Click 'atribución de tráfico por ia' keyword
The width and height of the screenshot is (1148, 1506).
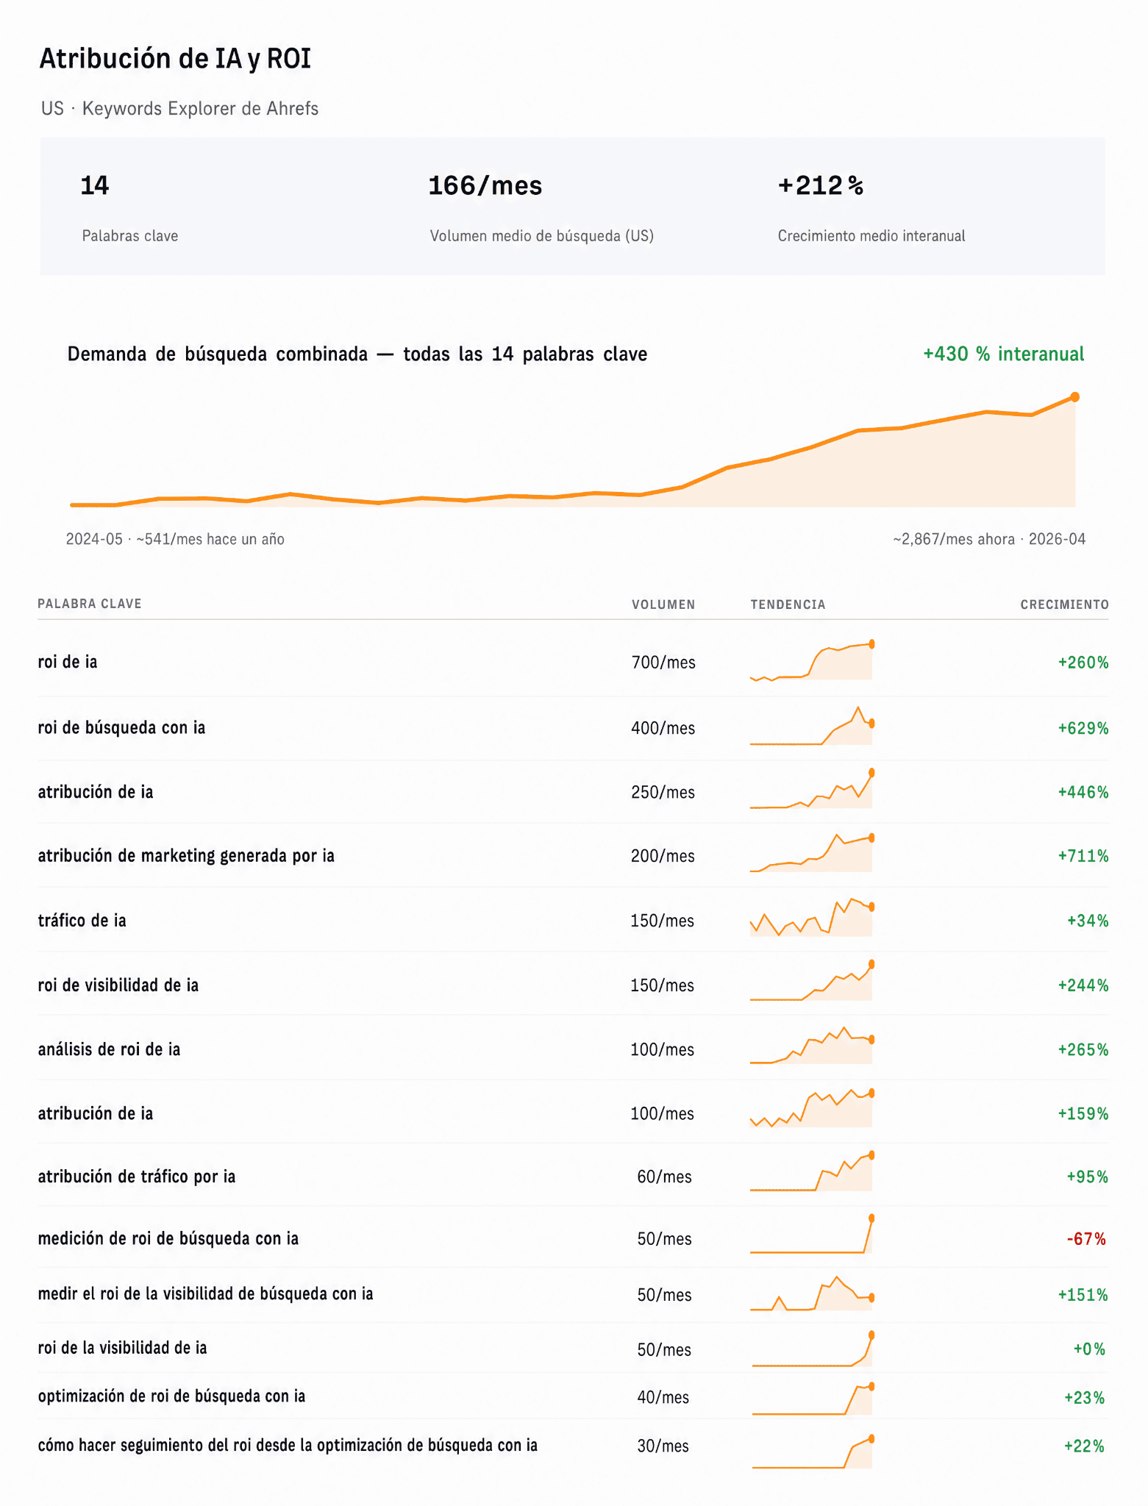(x=136, y=1177)
